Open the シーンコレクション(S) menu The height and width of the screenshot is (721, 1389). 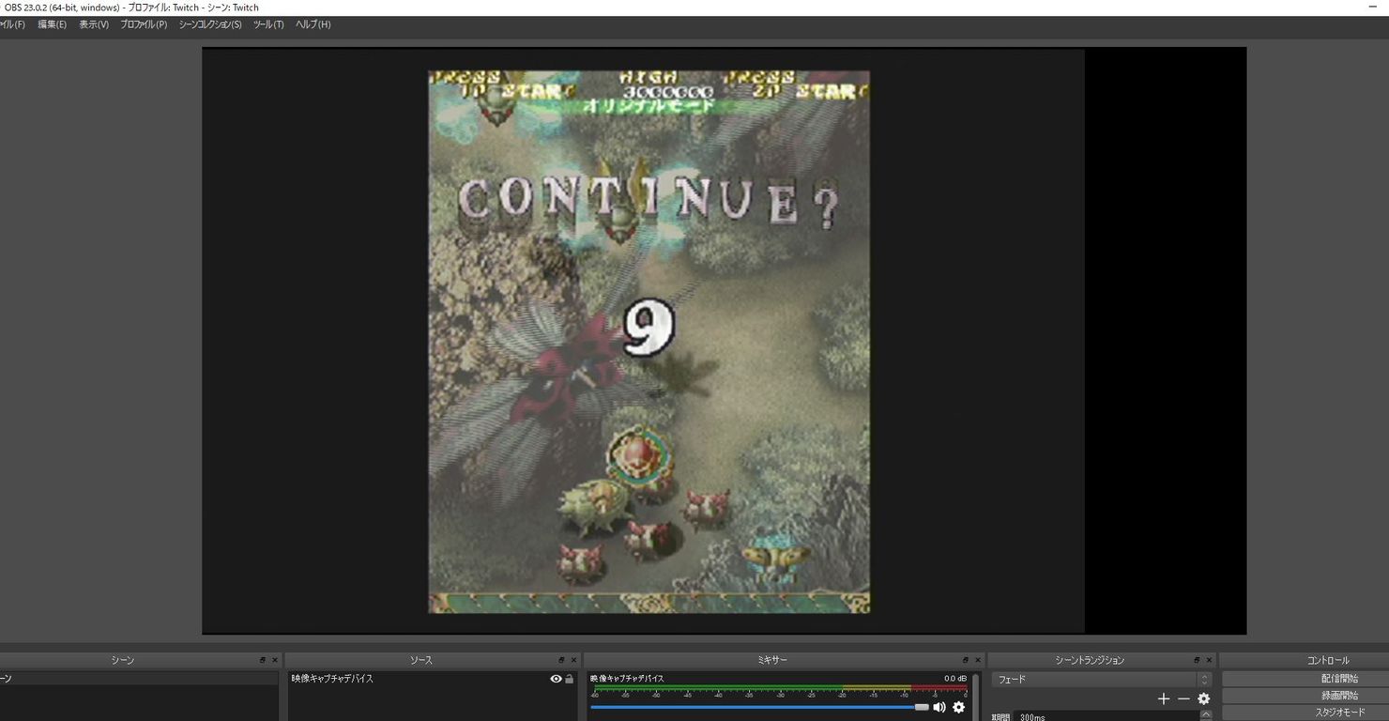pos(210,24)
